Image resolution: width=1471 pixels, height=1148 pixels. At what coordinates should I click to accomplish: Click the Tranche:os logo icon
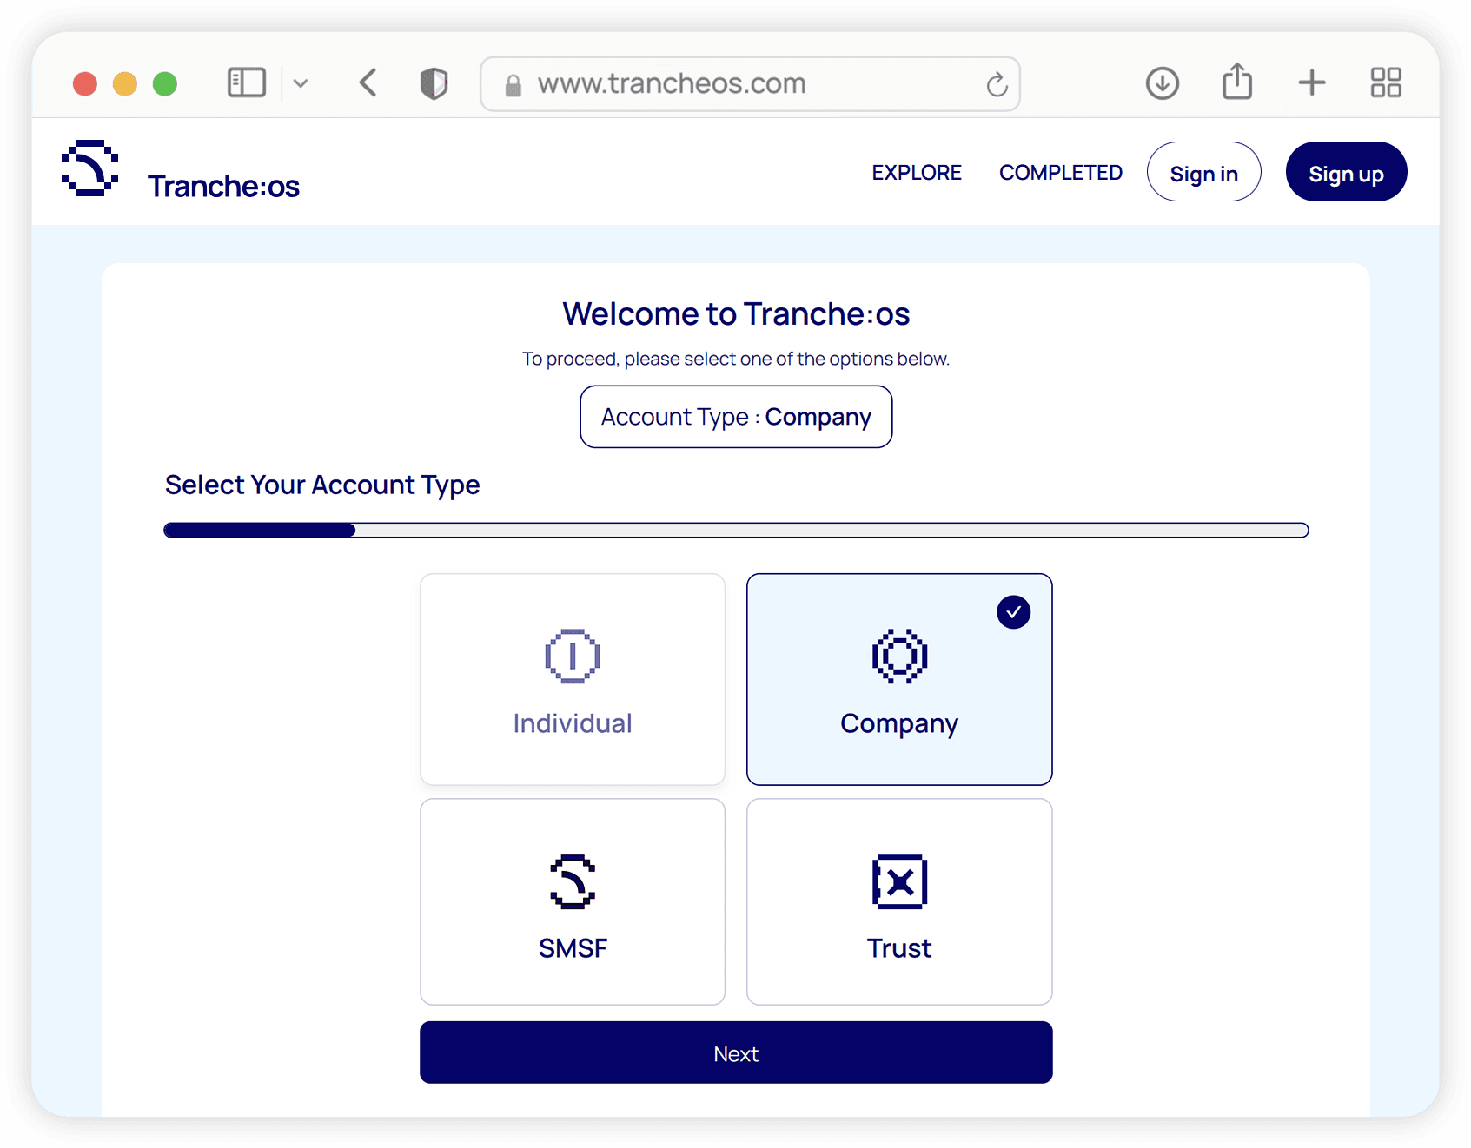click(x=89, y=168)
